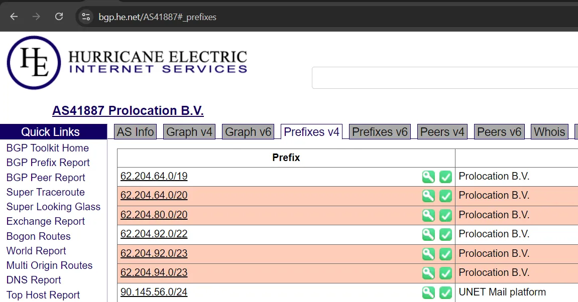The height and width of the screenshot is (302, 578).
Task: Select the Prefixes v4 tab
Action: [x=311, y=132]
